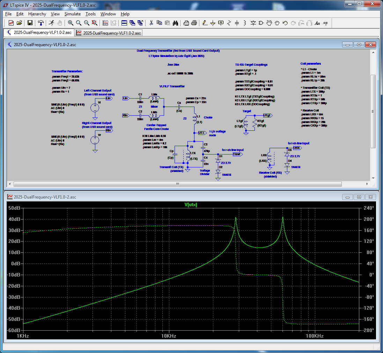Click the Zoom In magnifier icon
Viewport: 383px width, 353px height.
pos(71,23)
